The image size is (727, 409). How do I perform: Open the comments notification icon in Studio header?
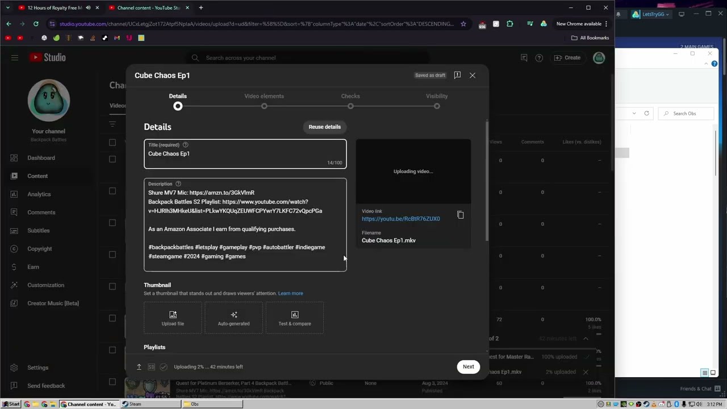[x=524, y=57]
